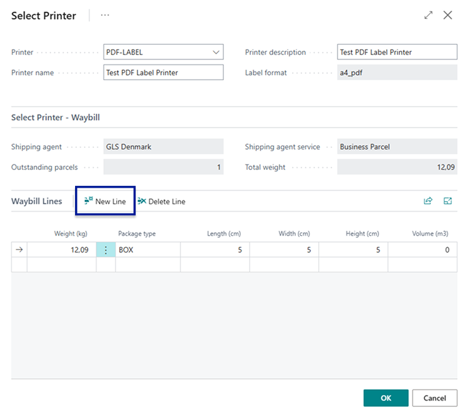Click the expand dialog arrows icon
Viewport: 470px width, 412px height.
(x=428, y=15)
